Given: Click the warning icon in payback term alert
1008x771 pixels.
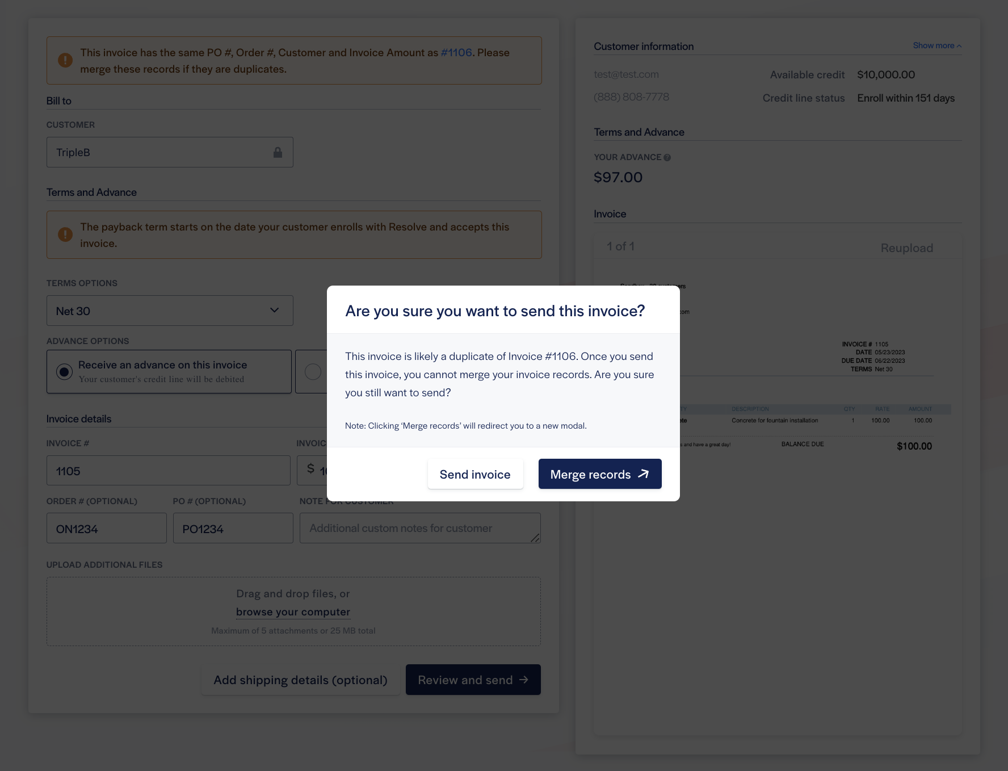Looking at the screenshot, I should point(65,234).
